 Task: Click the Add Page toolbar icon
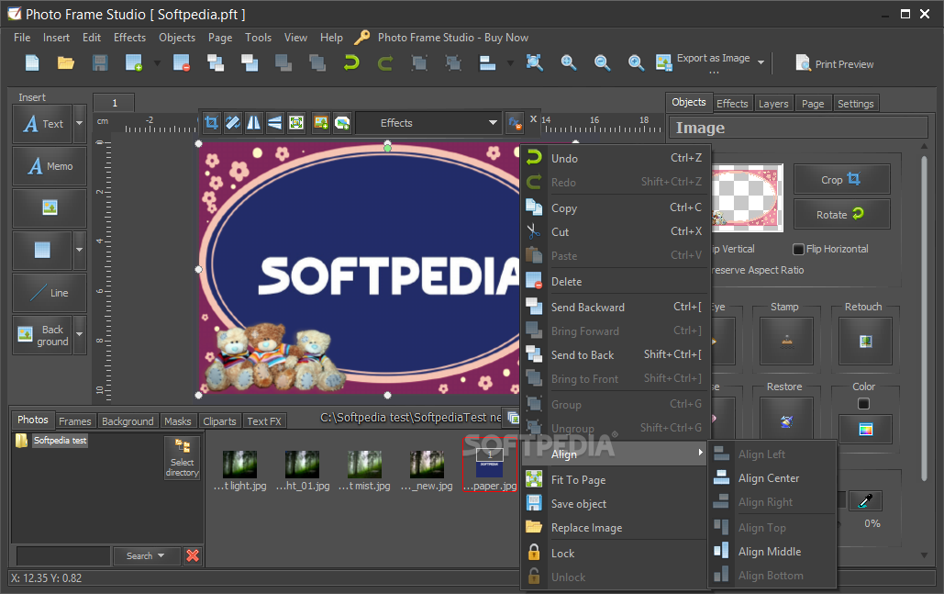coord(134,62)
